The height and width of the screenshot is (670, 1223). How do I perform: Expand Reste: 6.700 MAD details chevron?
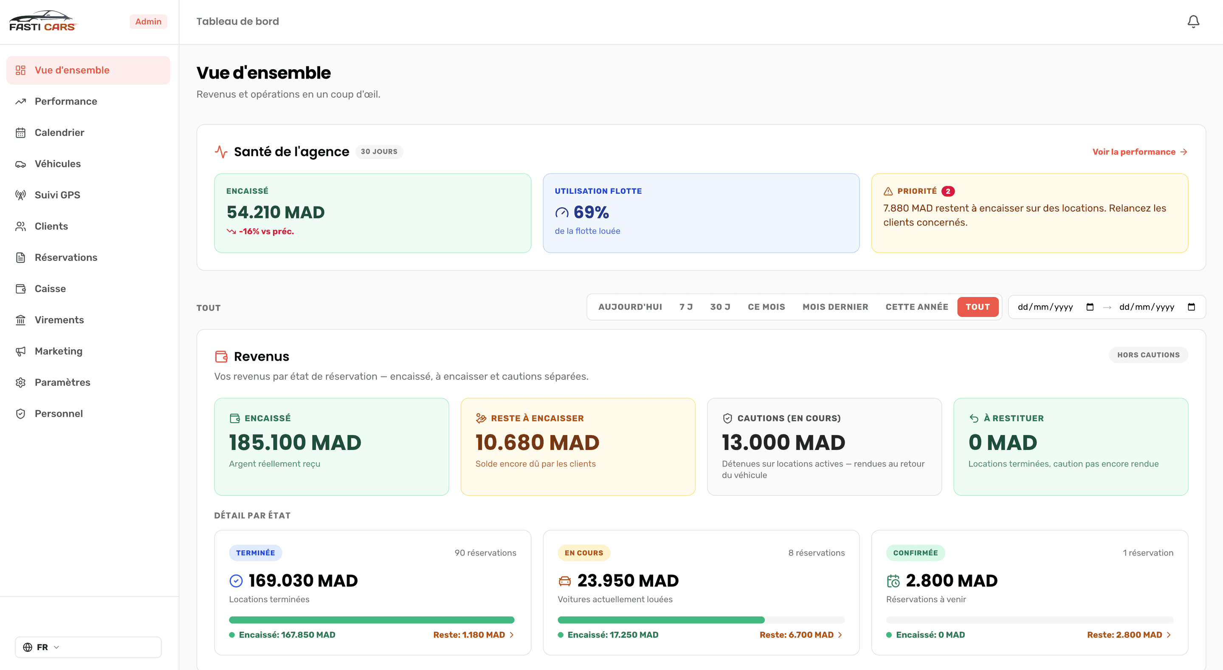click(840, 635)
